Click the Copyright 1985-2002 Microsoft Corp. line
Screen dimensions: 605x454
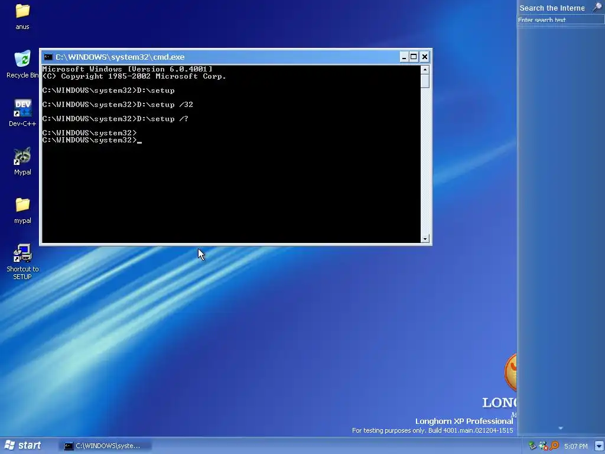[134, 76]
